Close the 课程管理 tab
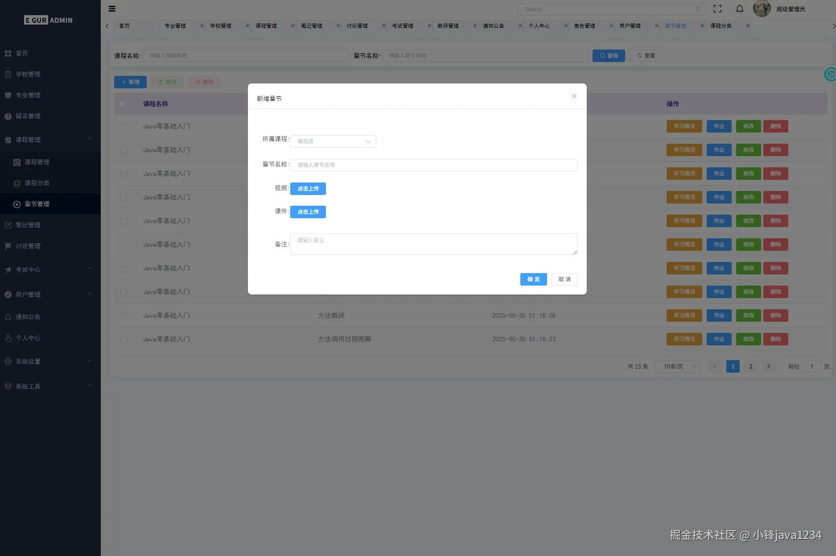 [292, 26]
